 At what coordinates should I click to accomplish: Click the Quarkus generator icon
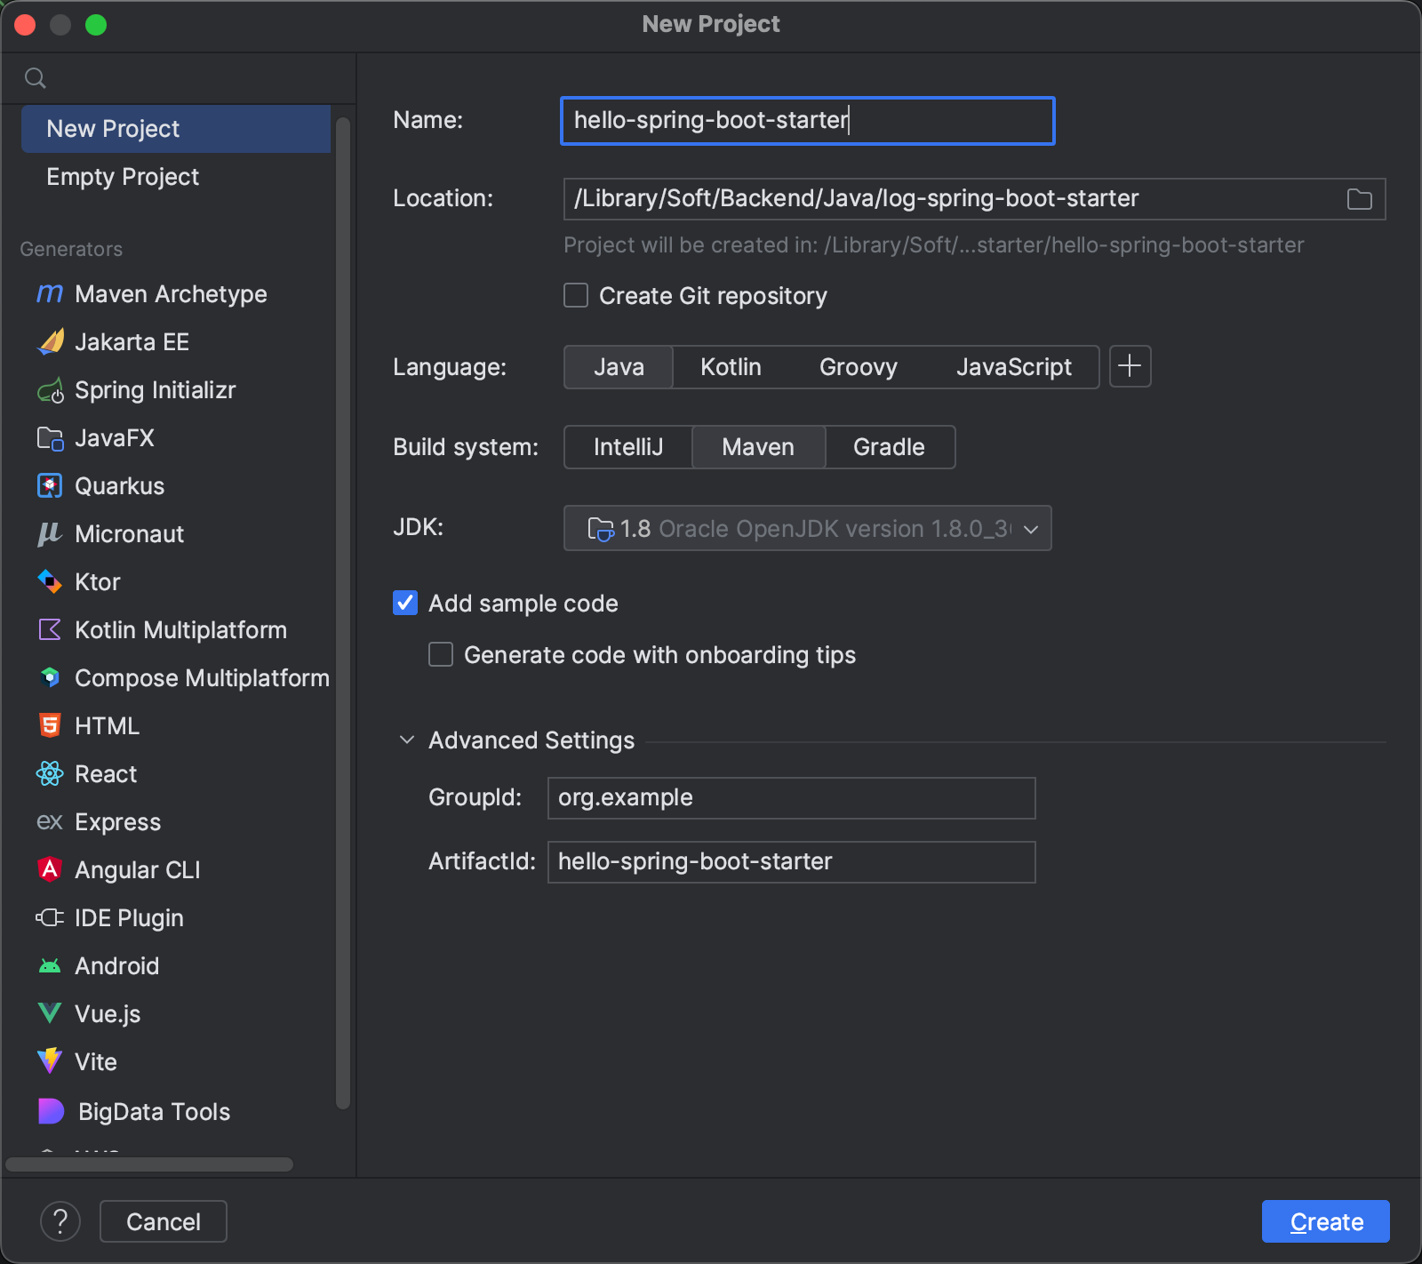pos(50,485)
